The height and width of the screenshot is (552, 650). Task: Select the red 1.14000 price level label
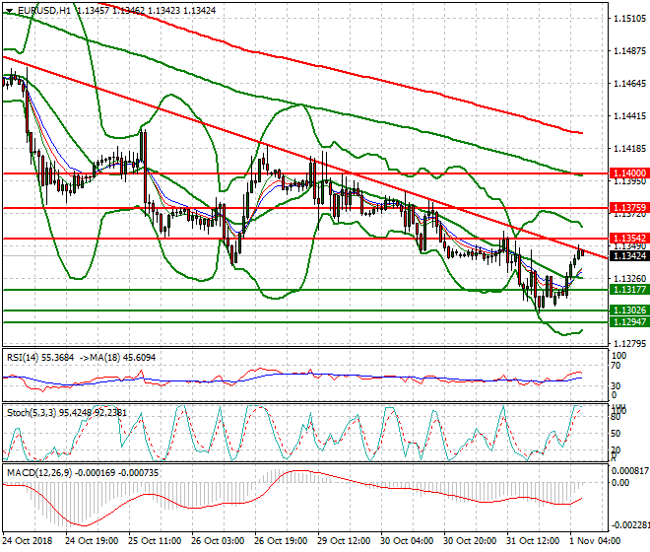click(629, 173)
